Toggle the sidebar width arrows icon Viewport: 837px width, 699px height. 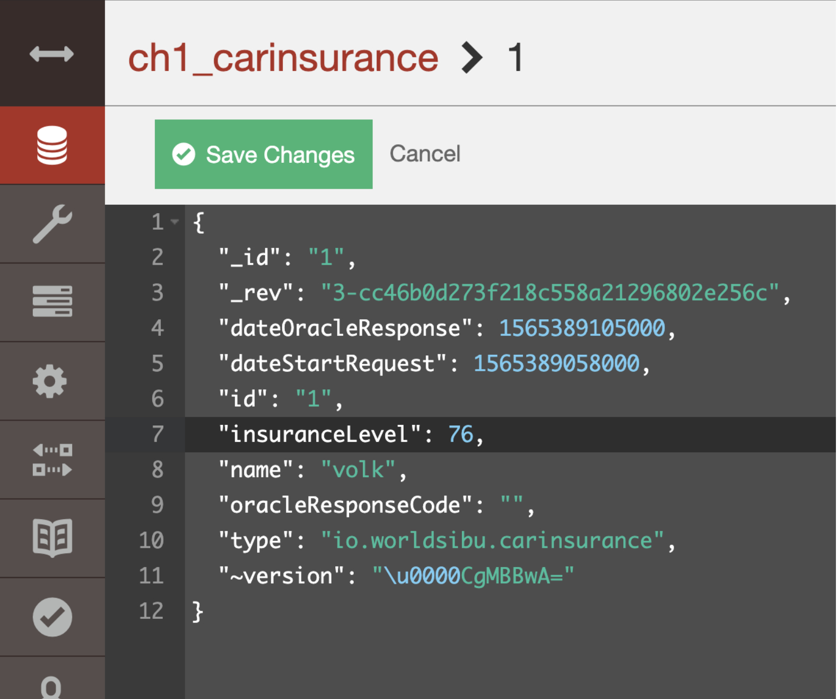(x=51, y=54)
